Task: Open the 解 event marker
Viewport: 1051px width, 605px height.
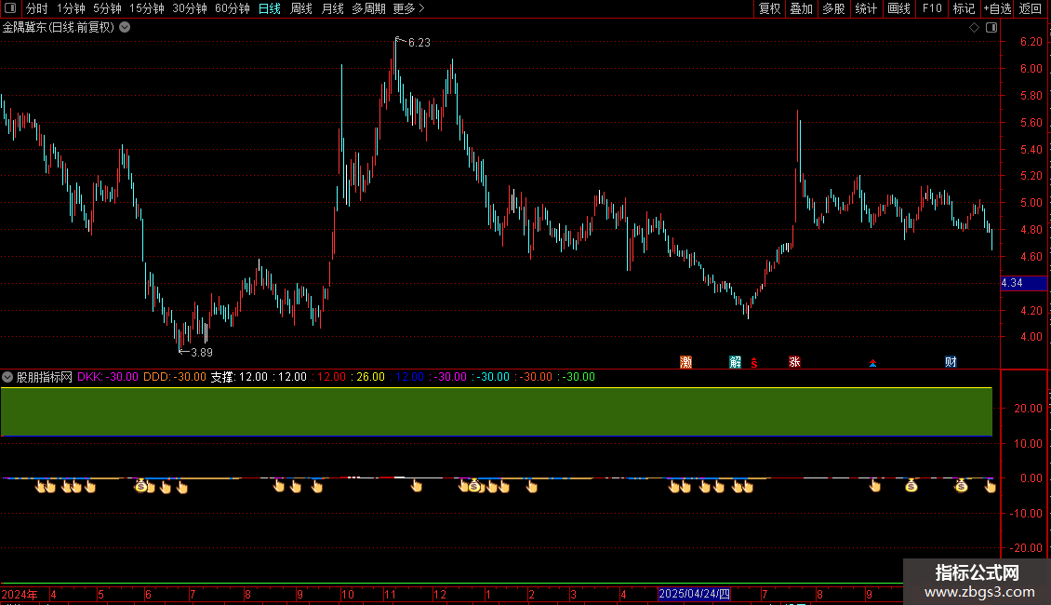Action: point(736,362)
